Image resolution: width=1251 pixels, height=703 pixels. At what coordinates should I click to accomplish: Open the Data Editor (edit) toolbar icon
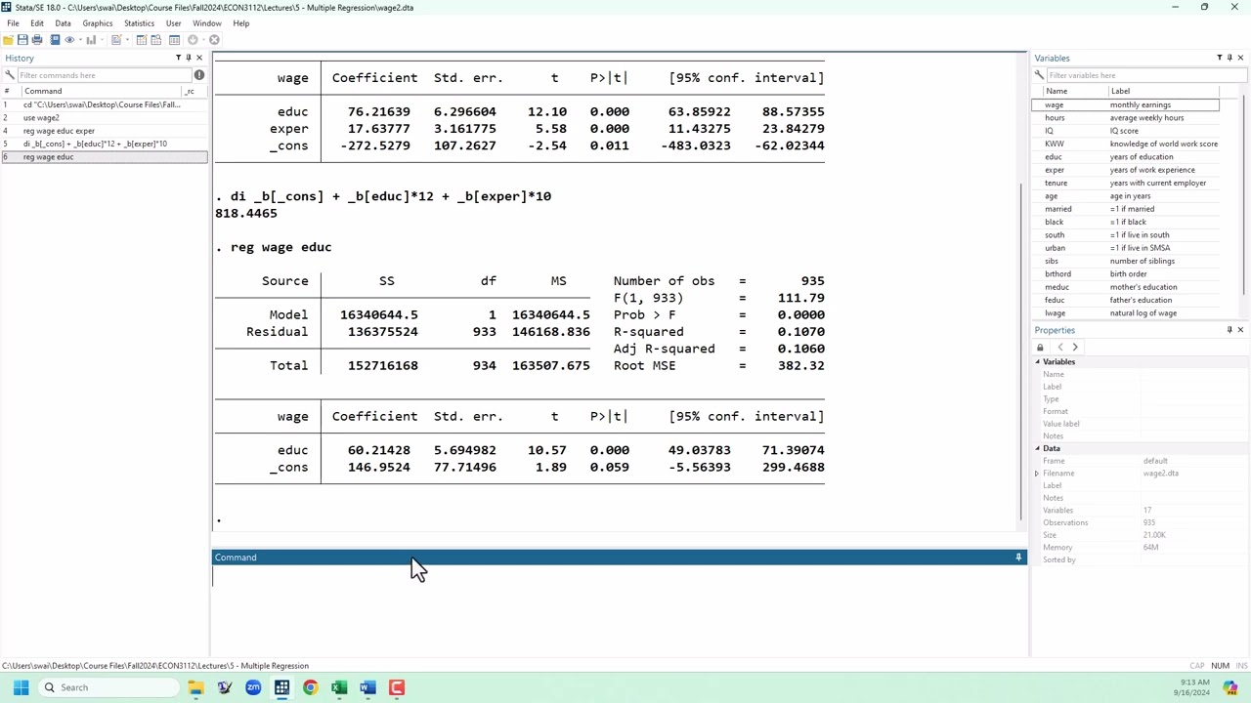click(142, 40)
